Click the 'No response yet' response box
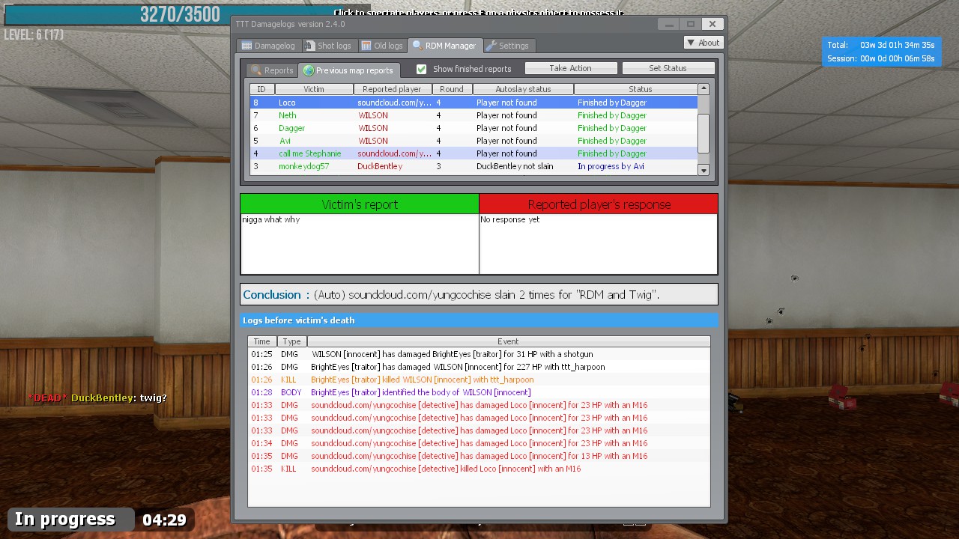 click(x=599, y=244)
